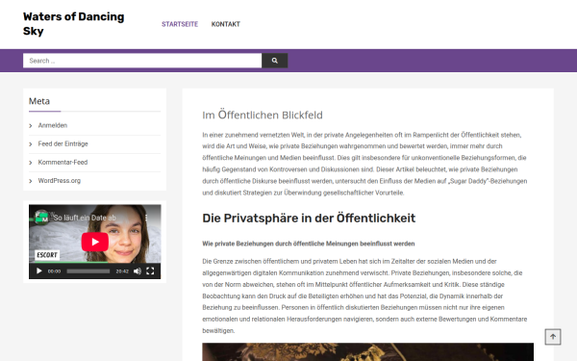Click chevron beside WordPress.org
577x361 pixels.
(x=31, y=181)
